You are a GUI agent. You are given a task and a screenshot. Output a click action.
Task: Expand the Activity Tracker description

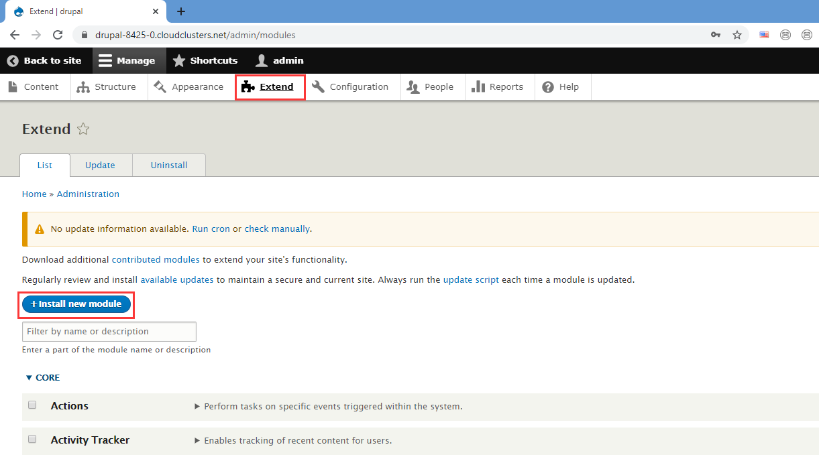(x=197, y=440)
